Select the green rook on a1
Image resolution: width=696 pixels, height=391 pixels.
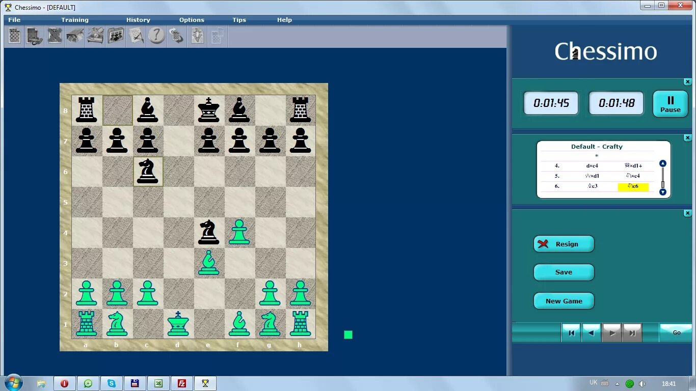point(87,324)
